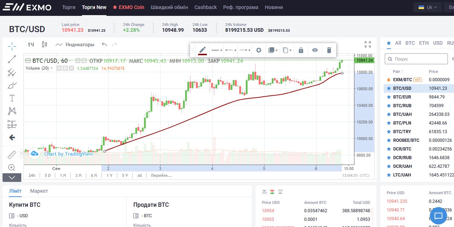The image size is (454, 227).
Task: Expand the Volume (20) indicator menu
Action: pos(52,68)
